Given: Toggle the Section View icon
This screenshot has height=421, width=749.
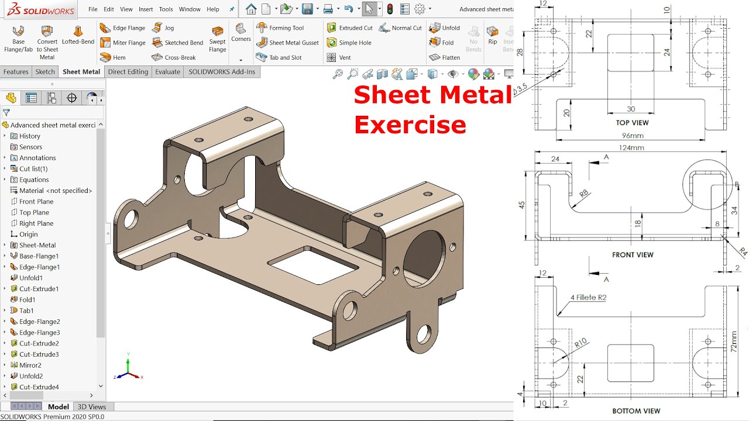Looking at the screenshot, I should click(x=382, y=74).
